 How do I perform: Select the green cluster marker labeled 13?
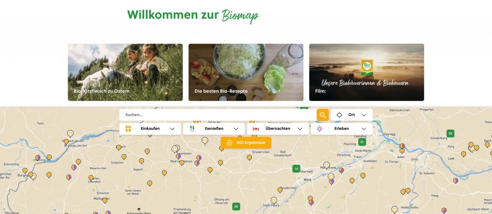coord(296,169)
